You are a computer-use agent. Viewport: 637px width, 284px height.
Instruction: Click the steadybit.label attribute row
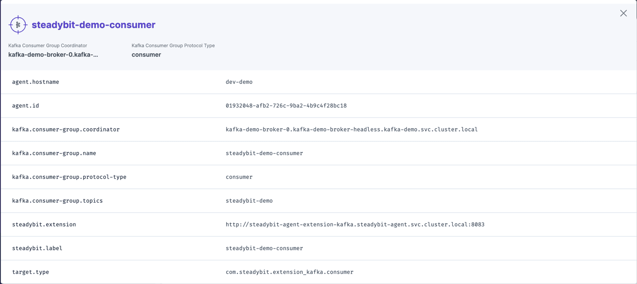[37, 248]
